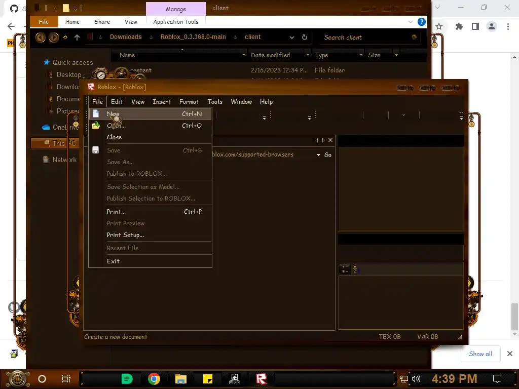Click the Explorer back arrow button
This screenshot has width=519, height=389.
(x=41, y=37)
